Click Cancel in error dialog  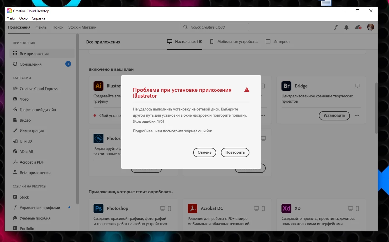click(205, 152)
